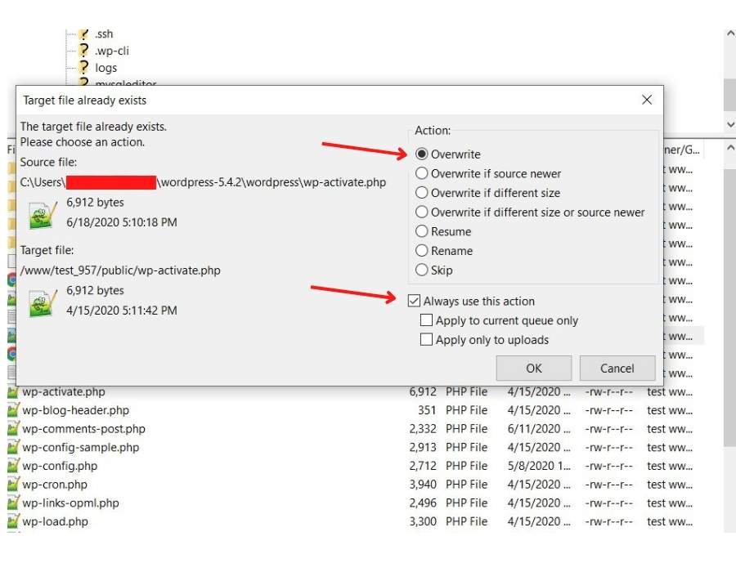
Task: Confirm the dialog with OK
Action: click(x=534, y=368)
